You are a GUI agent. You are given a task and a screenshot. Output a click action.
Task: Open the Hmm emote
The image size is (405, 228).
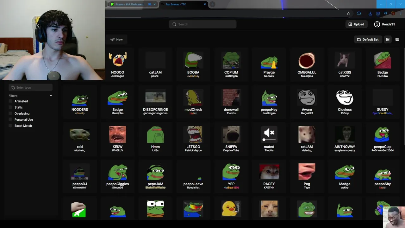[155, 139]
